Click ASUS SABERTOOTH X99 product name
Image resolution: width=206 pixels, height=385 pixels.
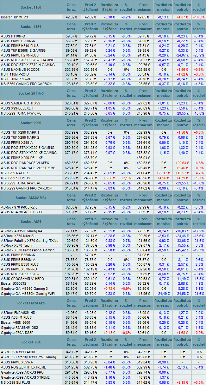click(x=21, y=103)
